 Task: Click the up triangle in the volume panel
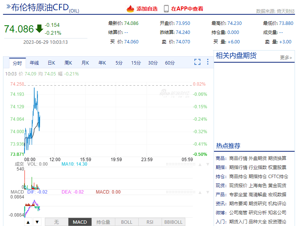pos(200,165)
